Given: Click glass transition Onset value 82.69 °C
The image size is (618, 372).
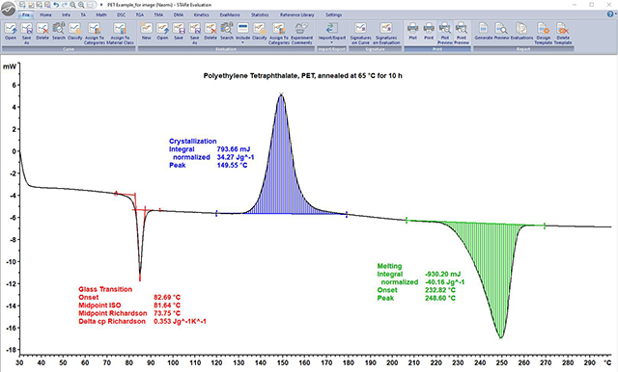Looking at the screenshot, I should 167,297.
